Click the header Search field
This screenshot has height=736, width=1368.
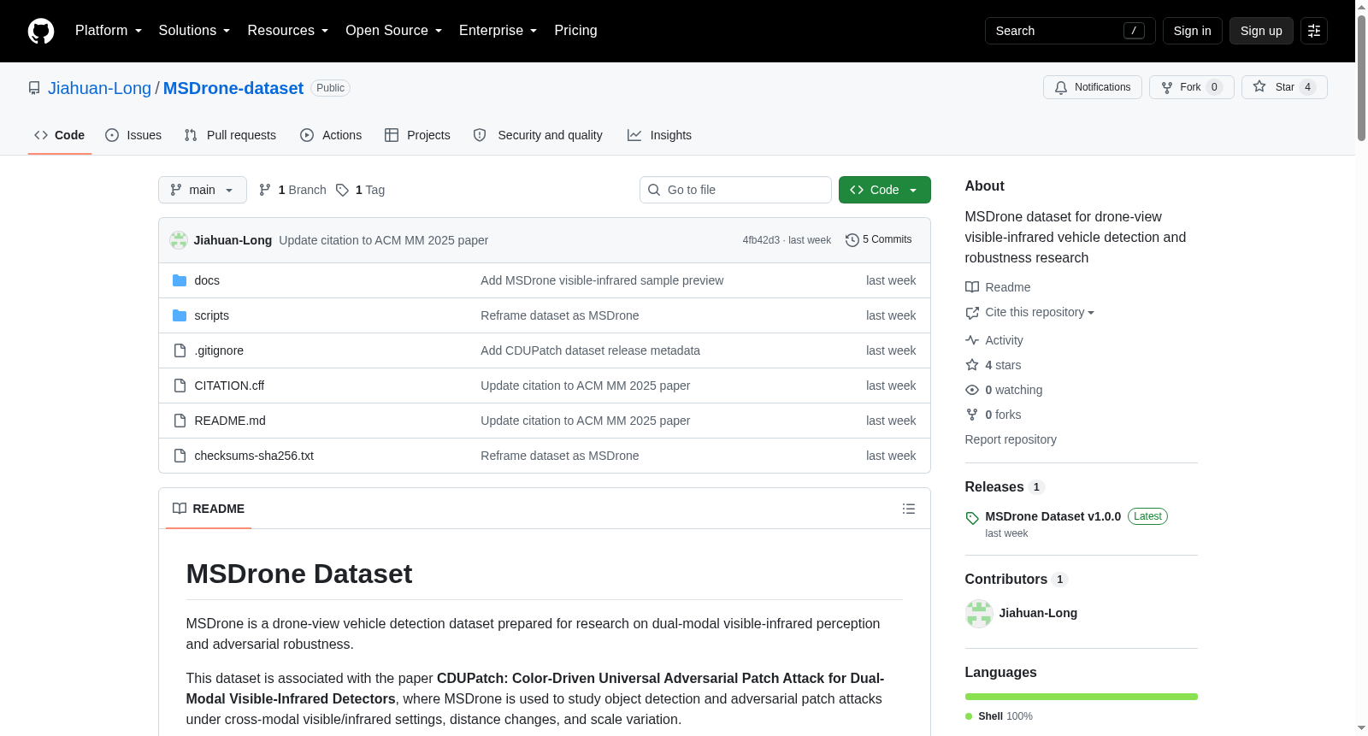coord(1070,31)
